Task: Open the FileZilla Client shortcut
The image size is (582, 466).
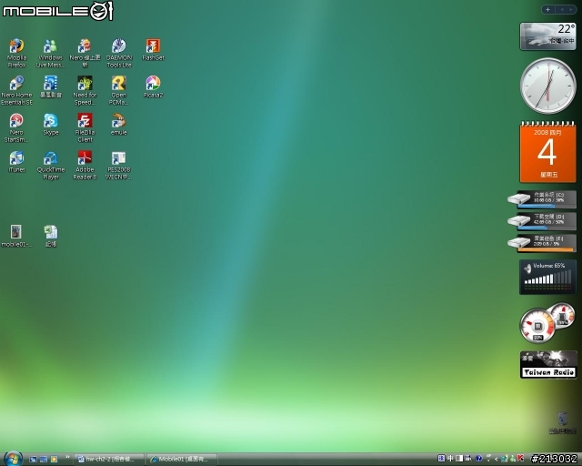Action: click(x=85, y=127)
